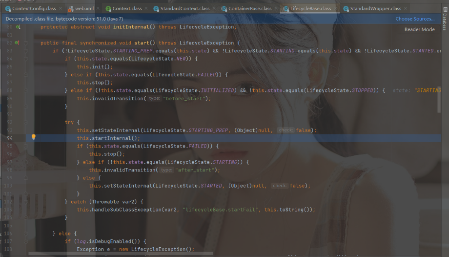
Task: Click the interface icon on Context.class tab
Action: pos(108,9)
